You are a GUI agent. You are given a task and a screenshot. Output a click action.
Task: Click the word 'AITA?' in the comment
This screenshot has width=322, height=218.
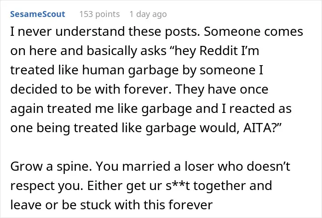pyautogui.click(x=262, y=128)
